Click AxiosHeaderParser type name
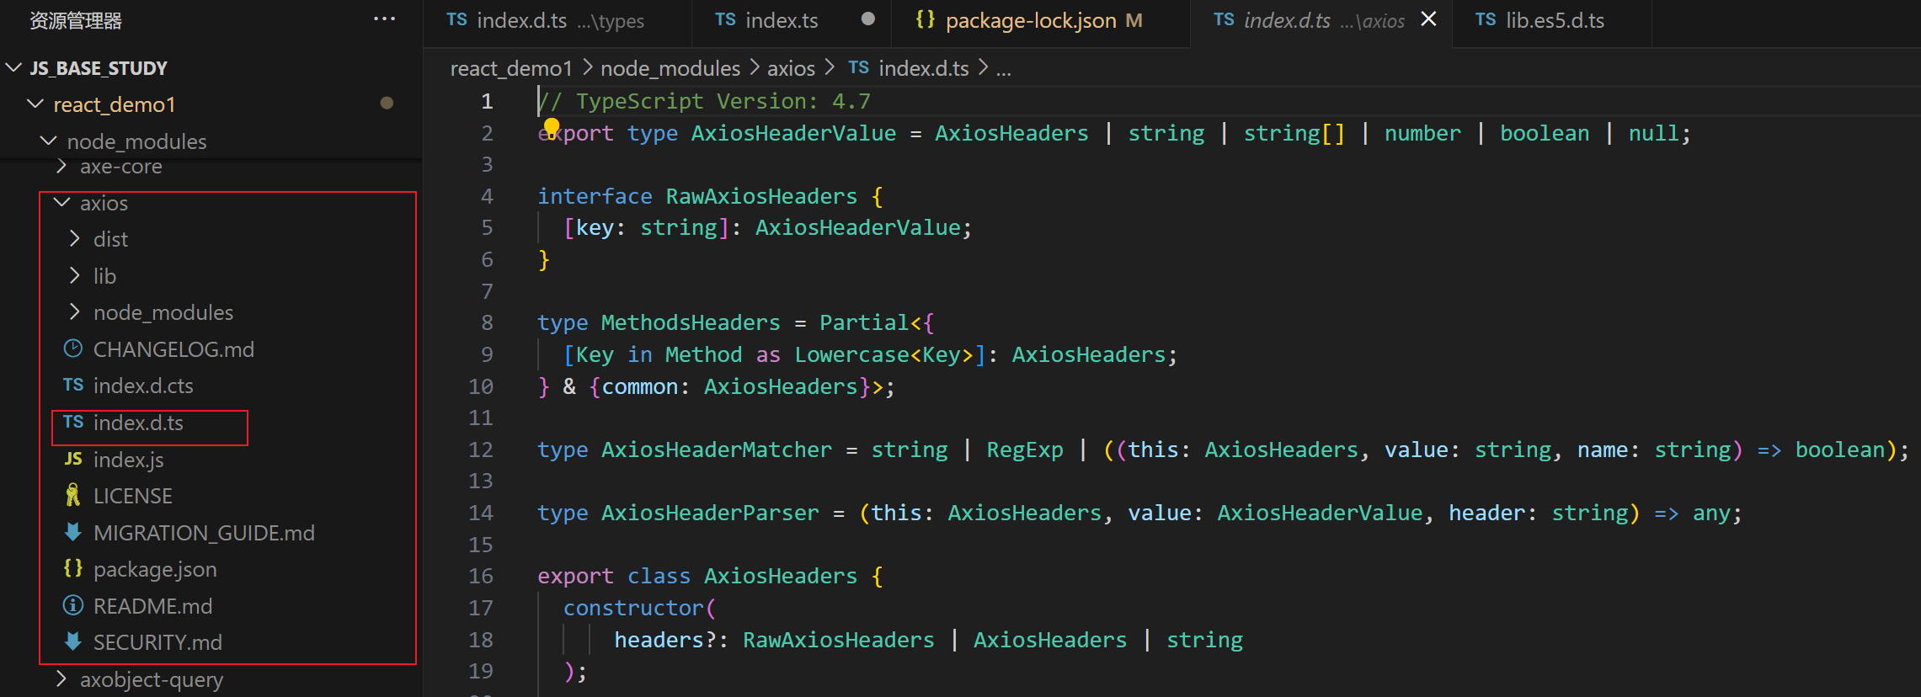1921x697 pixels. point(710,513)
